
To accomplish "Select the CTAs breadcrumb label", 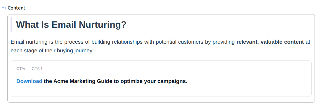I will coord(21,69).
